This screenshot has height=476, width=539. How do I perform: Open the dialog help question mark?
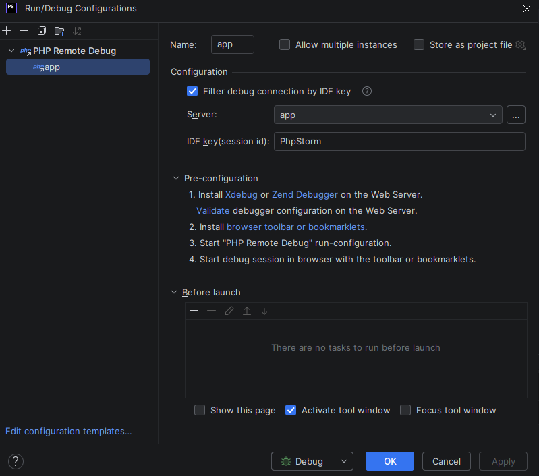15,461
